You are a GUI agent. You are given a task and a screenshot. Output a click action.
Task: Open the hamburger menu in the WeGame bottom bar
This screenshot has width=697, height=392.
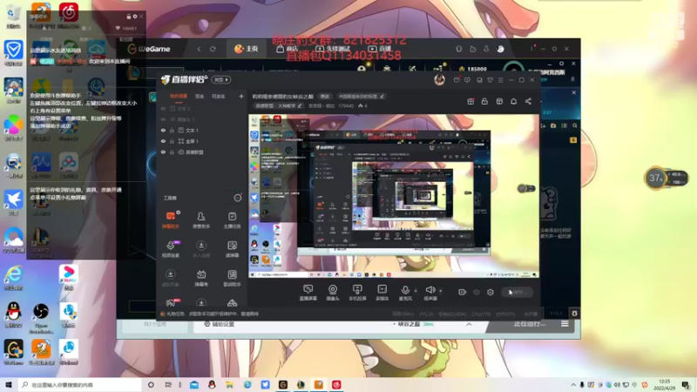coord(565,324)
